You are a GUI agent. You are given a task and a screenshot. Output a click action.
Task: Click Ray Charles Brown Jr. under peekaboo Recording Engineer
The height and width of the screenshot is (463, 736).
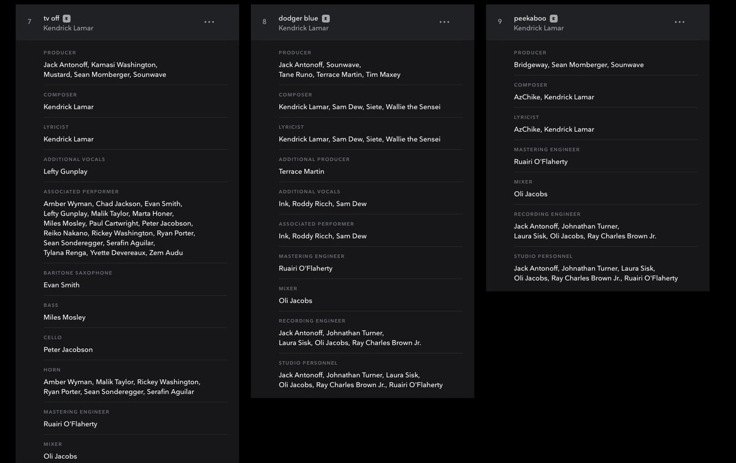click(622, 237)
